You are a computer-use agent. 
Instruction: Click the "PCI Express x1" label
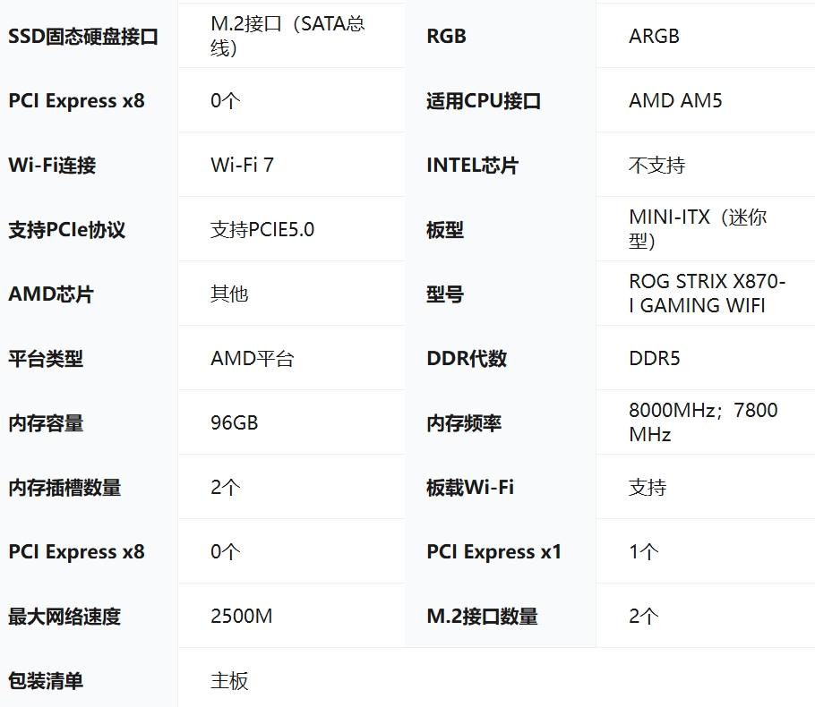(x=493, y=551)
